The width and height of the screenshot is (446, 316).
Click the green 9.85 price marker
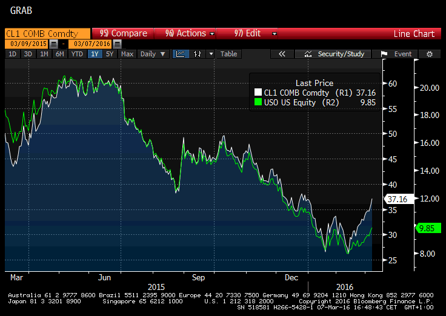coord(428,228)
